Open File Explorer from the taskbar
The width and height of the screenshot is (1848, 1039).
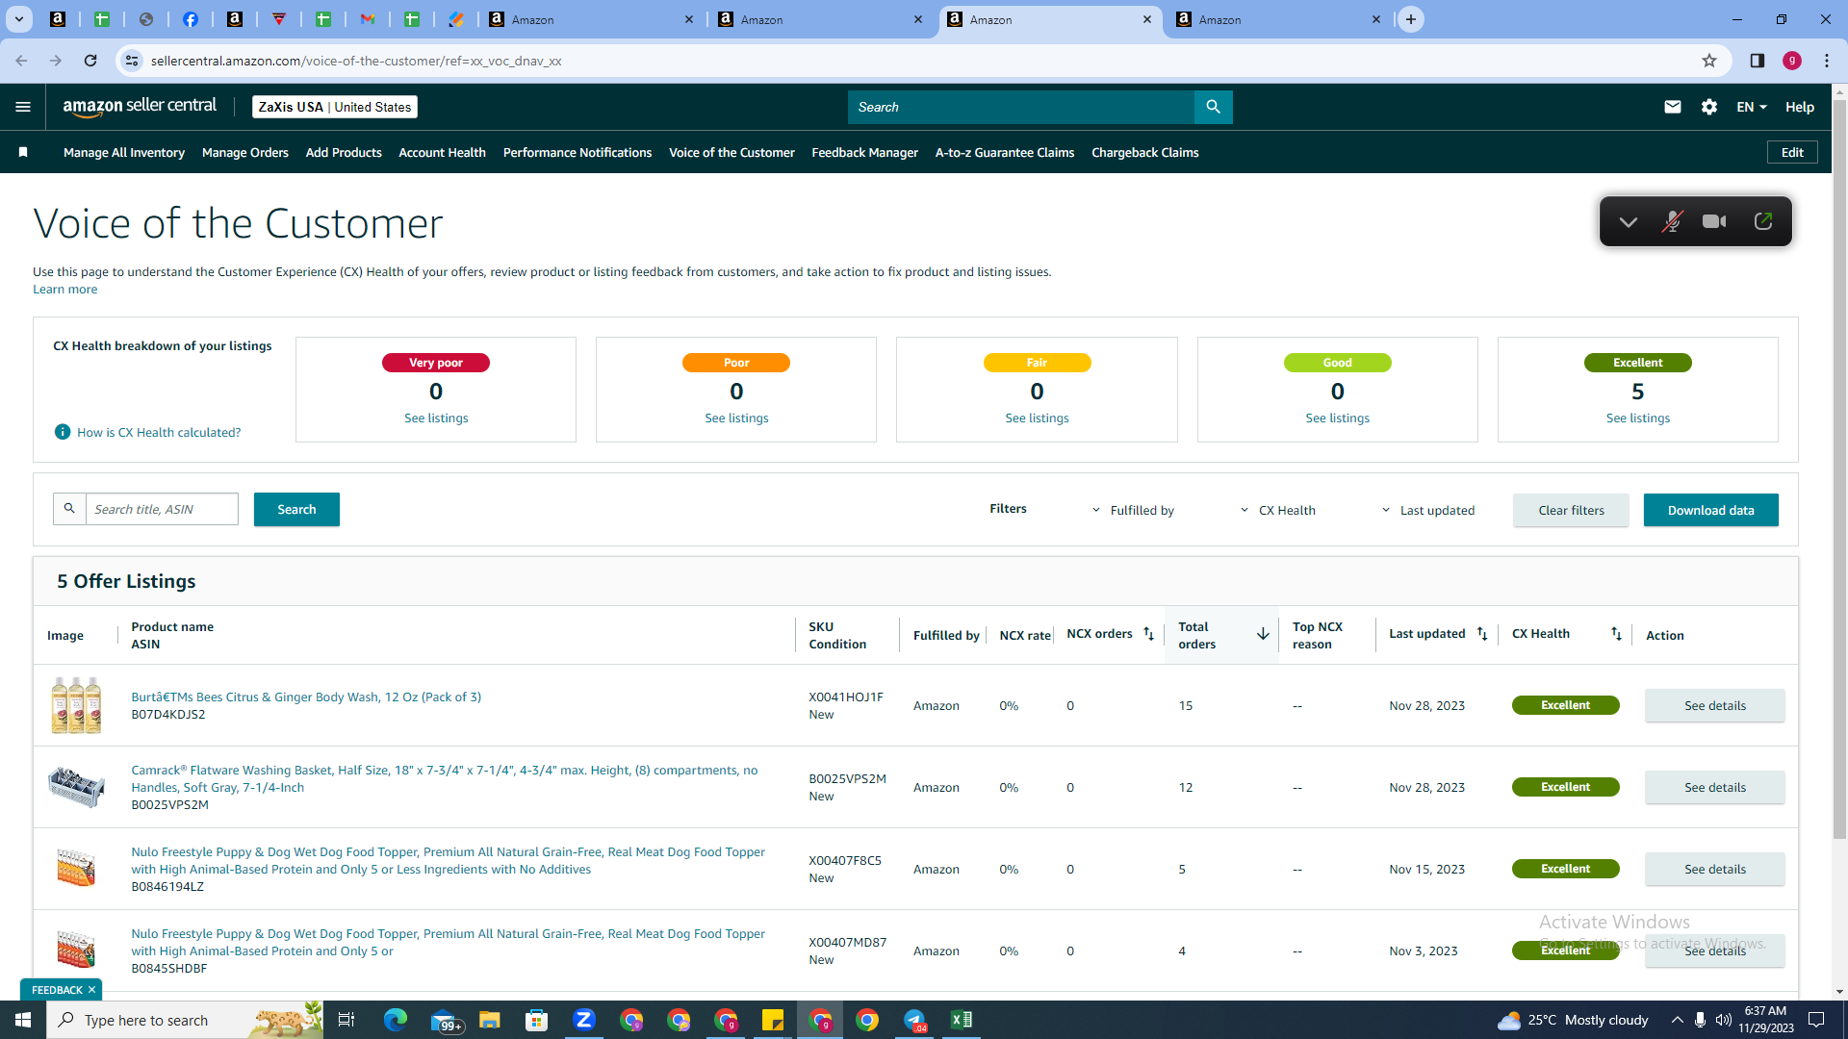pyautogui.click(x=489, y=1020)
